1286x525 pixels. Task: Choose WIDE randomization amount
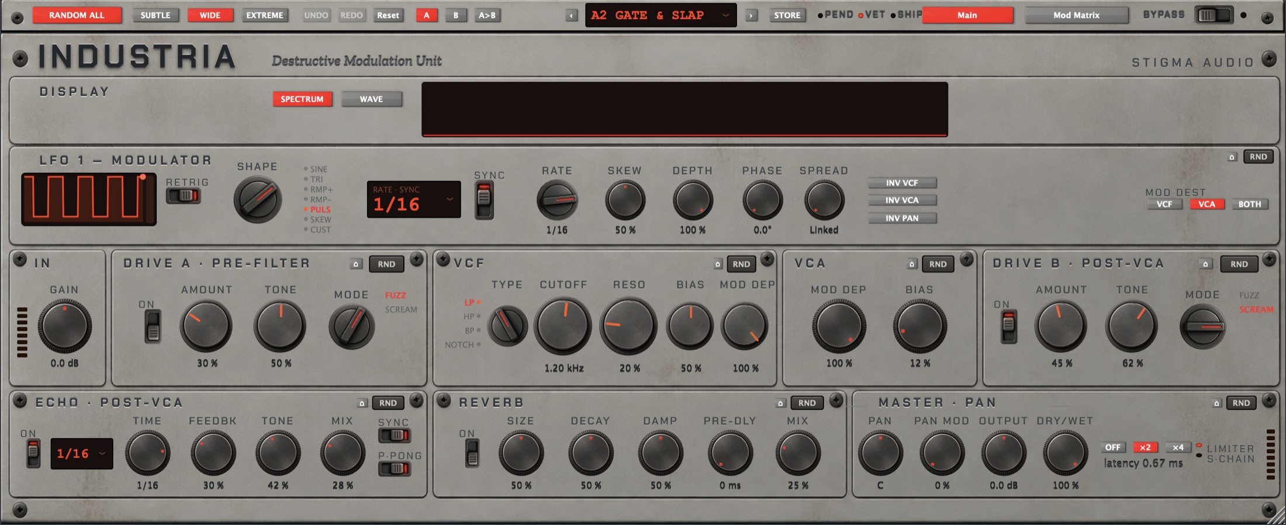click(x=210, y=15)
